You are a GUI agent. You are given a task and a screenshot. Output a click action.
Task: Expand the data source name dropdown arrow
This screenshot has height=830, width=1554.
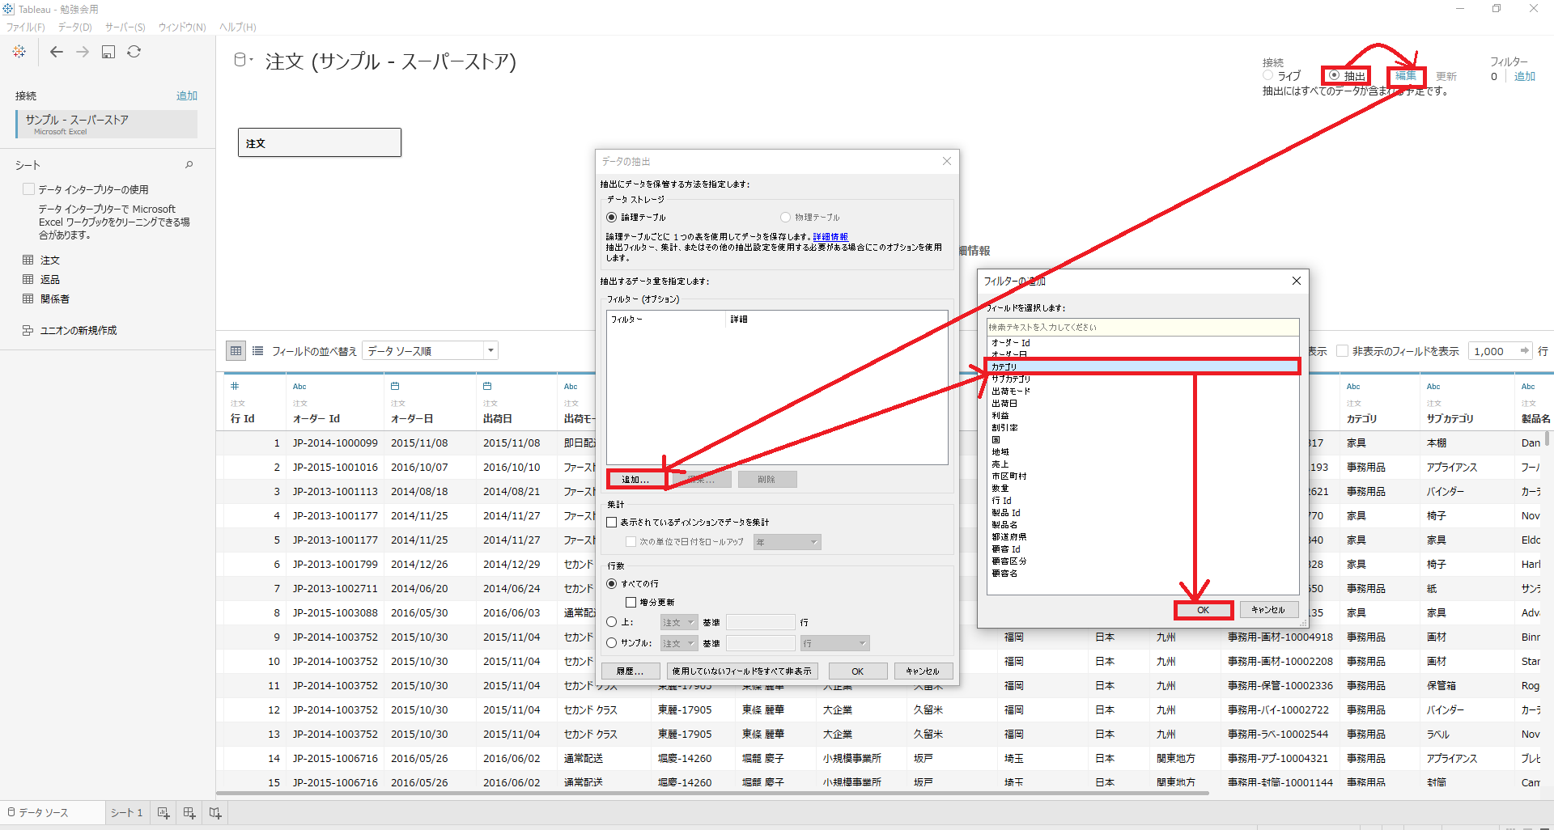(252, 59)
